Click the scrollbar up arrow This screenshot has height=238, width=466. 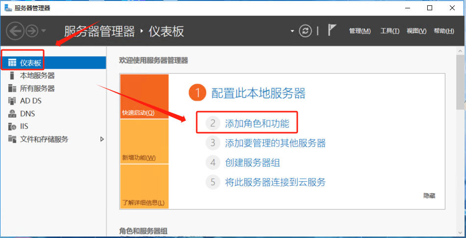(x=461, y=51)
